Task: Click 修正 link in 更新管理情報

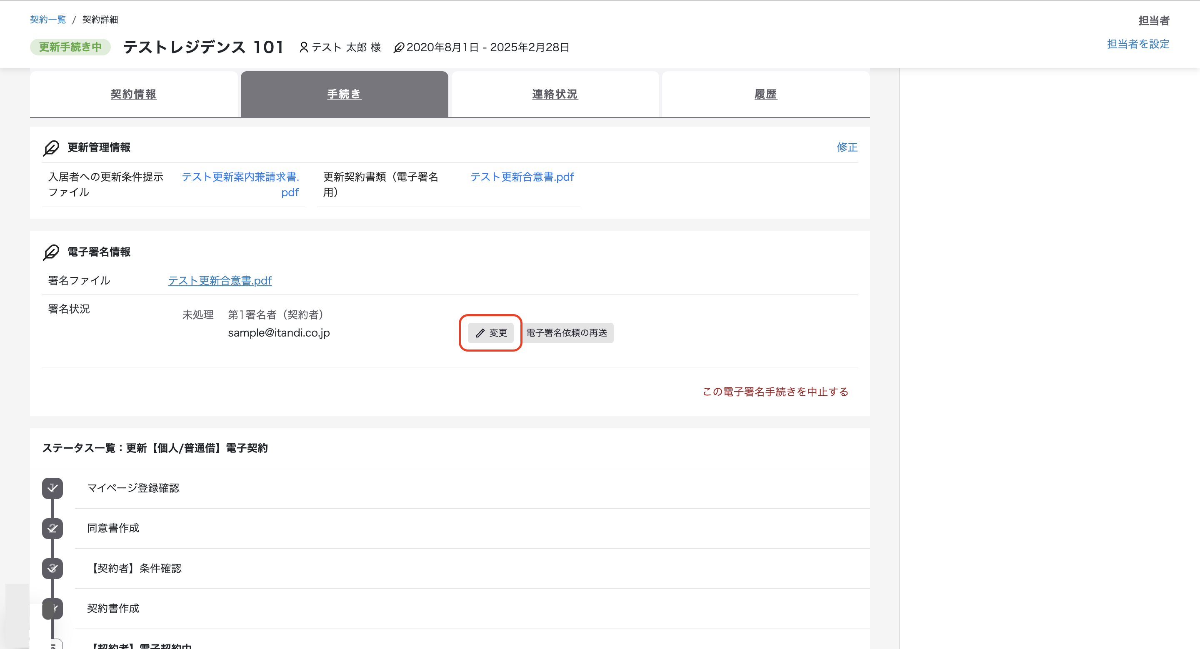Action: pos(847,147)
